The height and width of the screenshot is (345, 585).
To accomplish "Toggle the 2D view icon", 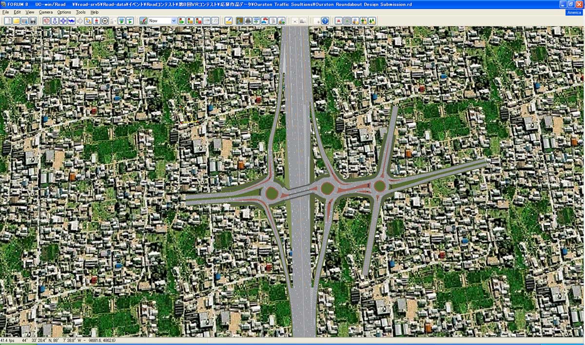I will (215, 21).
